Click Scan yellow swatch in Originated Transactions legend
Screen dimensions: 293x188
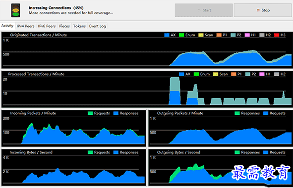201,35
